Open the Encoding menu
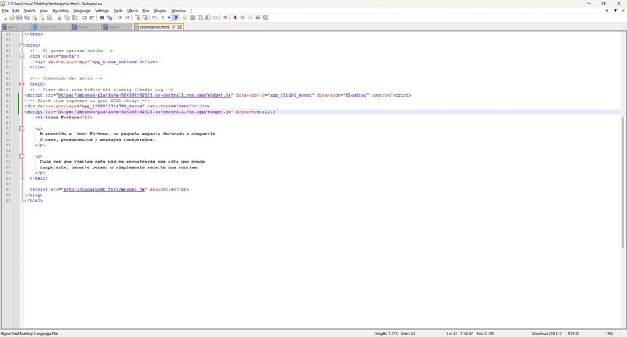The image size is (627, 337). 61,11
